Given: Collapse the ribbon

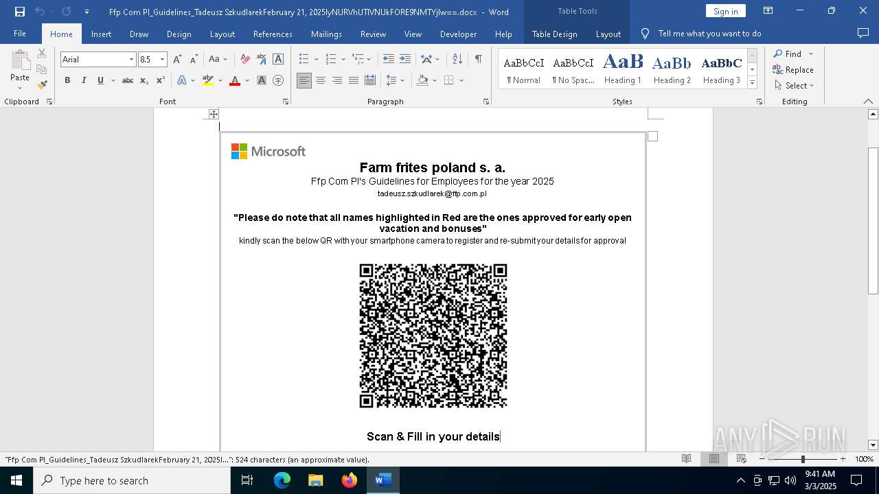Looking at the screenshot, I should 868,102.
